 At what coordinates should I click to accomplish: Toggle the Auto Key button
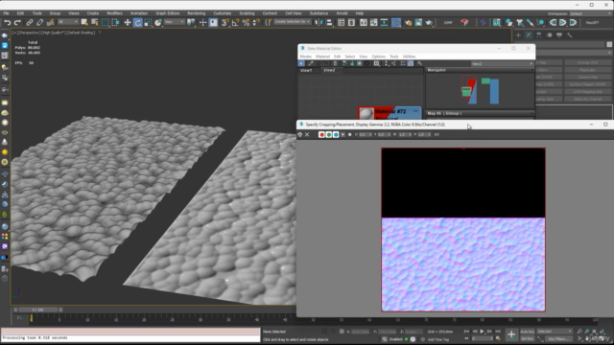pos(528,332)
